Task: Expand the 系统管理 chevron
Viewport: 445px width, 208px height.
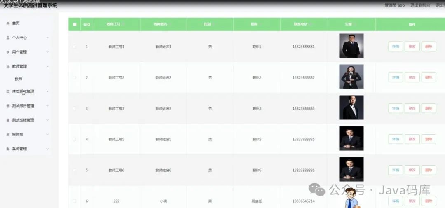Action: pyautogui.click(x=47, y=149)
